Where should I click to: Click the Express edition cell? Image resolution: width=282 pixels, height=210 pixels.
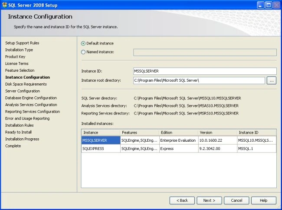point(179,149)
